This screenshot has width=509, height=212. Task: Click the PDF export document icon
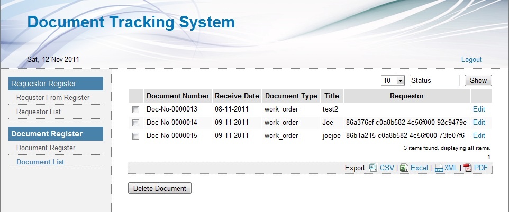pyautogui.click(x=467, y=168)
